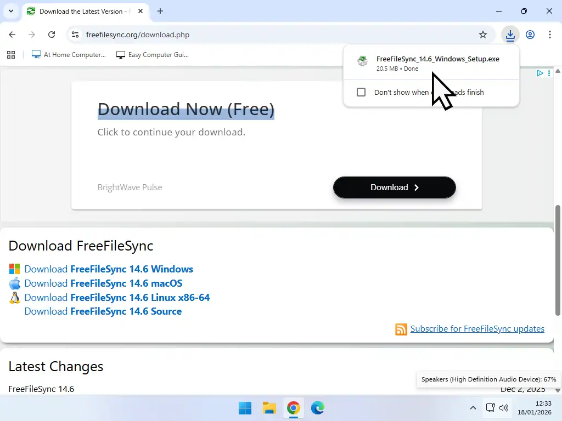Open File Explorer from the taskbar

tap(268, 408)
